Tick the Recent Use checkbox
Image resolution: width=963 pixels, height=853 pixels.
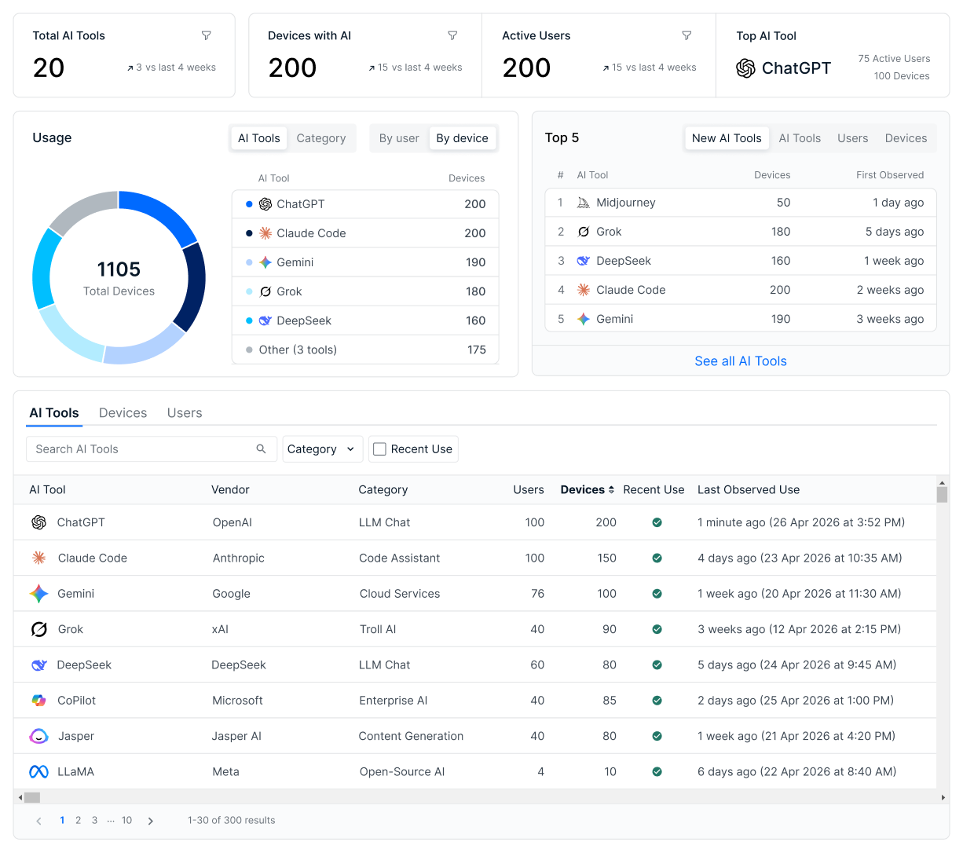pyautogui.click(x=379, y=449)
